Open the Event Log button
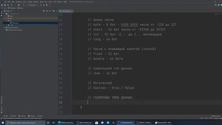This screenshot has width=222, height=125. (x=215, y=116)
